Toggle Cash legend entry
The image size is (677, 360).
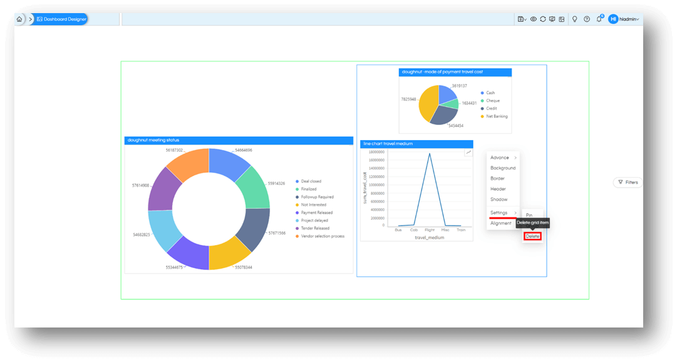click(488, 93)
